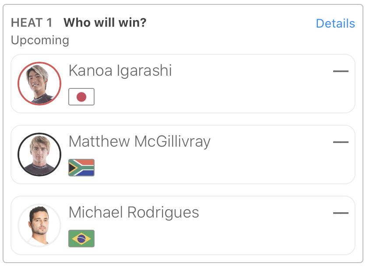Click Matthew McGillivray's profile photo
The width and height of the screenshot is (366, 267).
pyautogui.click(x=39, y=155)
